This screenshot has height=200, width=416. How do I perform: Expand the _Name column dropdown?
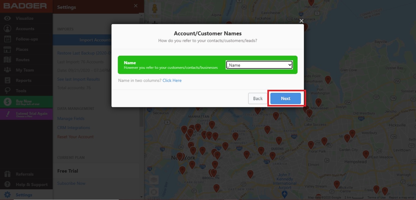(x=259, y=65)
